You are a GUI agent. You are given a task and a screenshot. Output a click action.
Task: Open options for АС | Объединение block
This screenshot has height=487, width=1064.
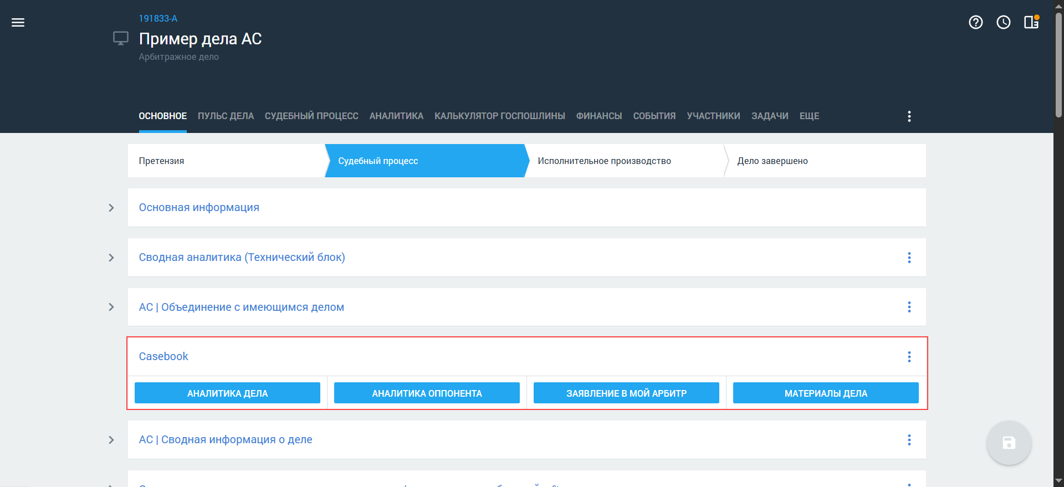click(x=909, y=307)
